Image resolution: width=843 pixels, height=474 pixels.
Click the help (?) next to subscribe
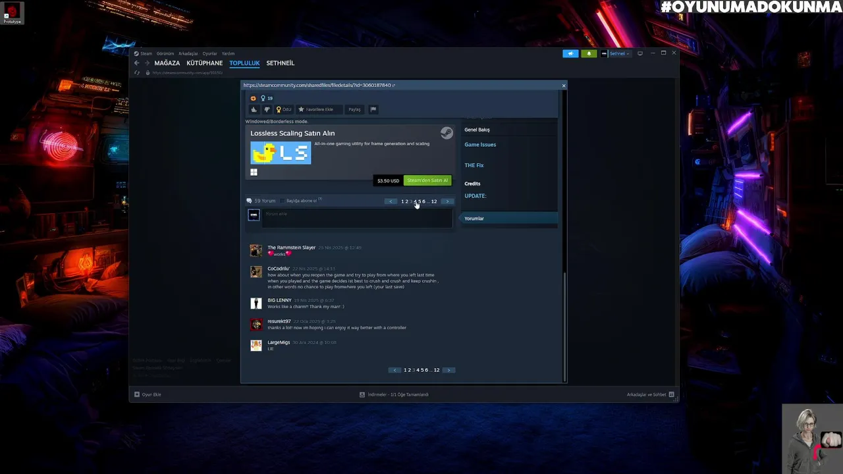coord(320,199)
